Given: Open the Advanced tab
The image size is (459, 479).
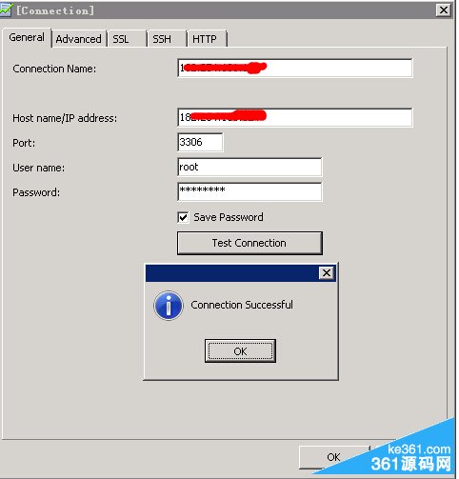Looking at the screenshot, I should 78,39.
